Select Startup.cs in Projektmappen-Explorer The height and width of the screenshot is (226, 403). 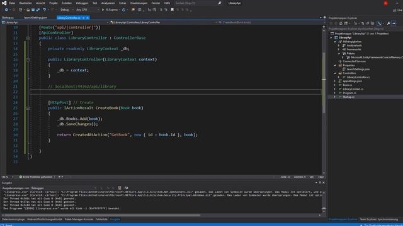[348, 97]
